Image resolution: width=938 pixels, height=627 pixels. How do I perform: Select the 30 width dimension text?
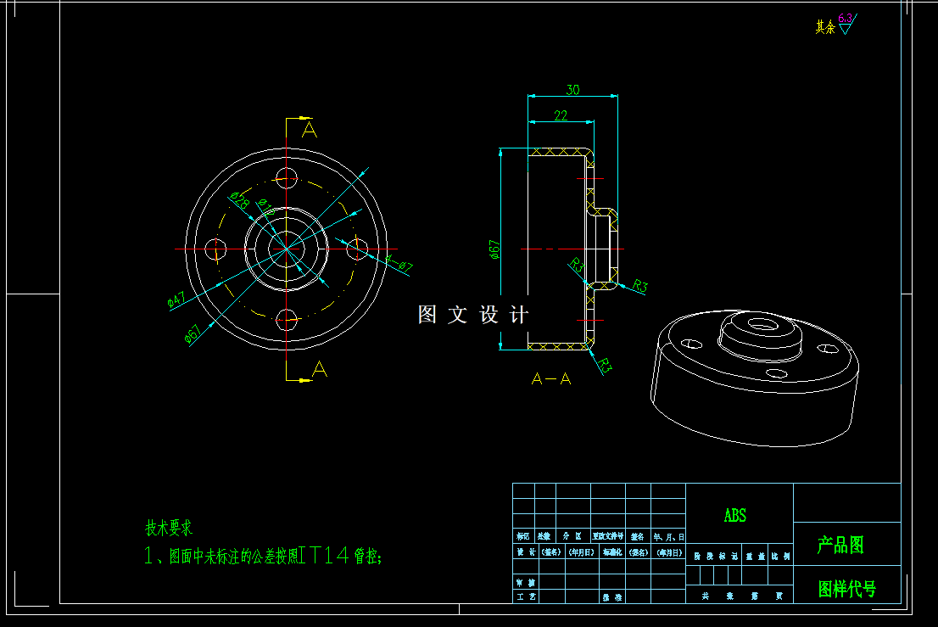pos(572,90)
